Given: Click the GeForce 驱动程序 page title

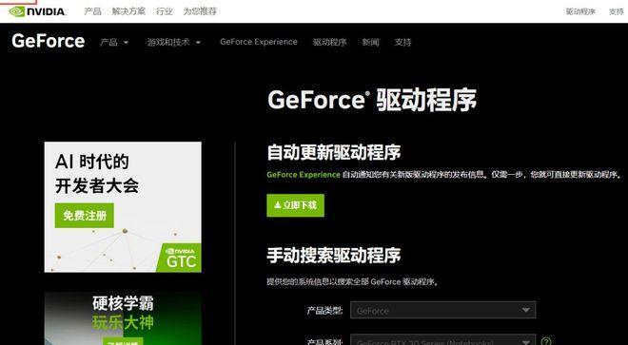Looking at the screenshot, I should 372,100.
